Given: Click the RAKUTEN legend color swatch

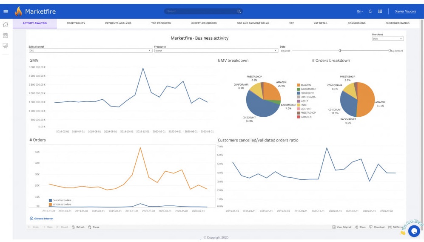Looking at the screenshot, I should click(x=298, y=117).
